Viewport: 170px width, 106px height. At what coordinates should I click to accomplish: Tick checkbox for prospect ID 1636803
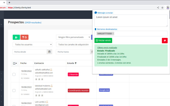click(14, 90)
